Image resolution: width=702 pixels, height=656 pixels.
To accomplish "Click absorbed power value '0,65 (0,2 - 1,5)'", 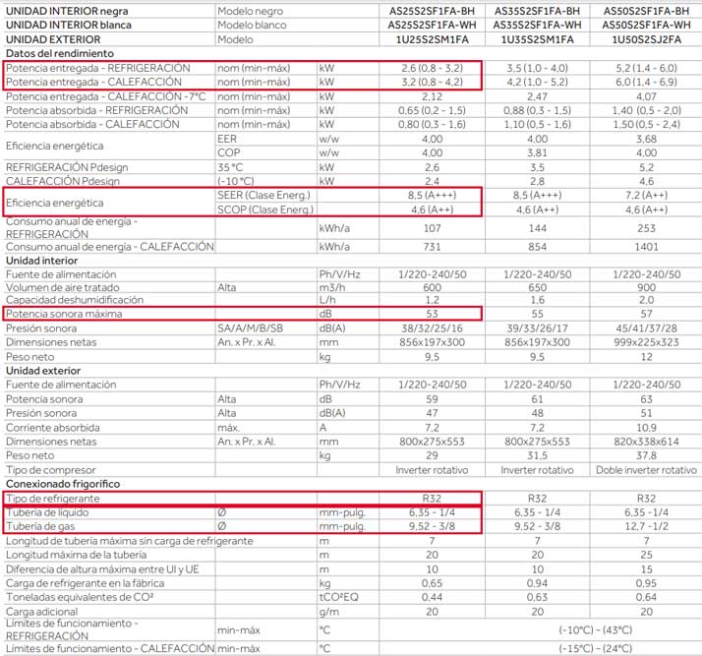I will [432, 110].
